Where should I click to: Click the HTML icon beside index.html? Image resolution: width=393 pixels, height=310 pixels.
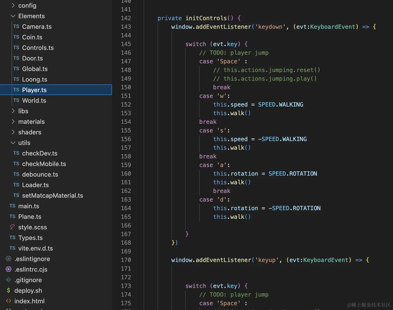coord(9,301)
